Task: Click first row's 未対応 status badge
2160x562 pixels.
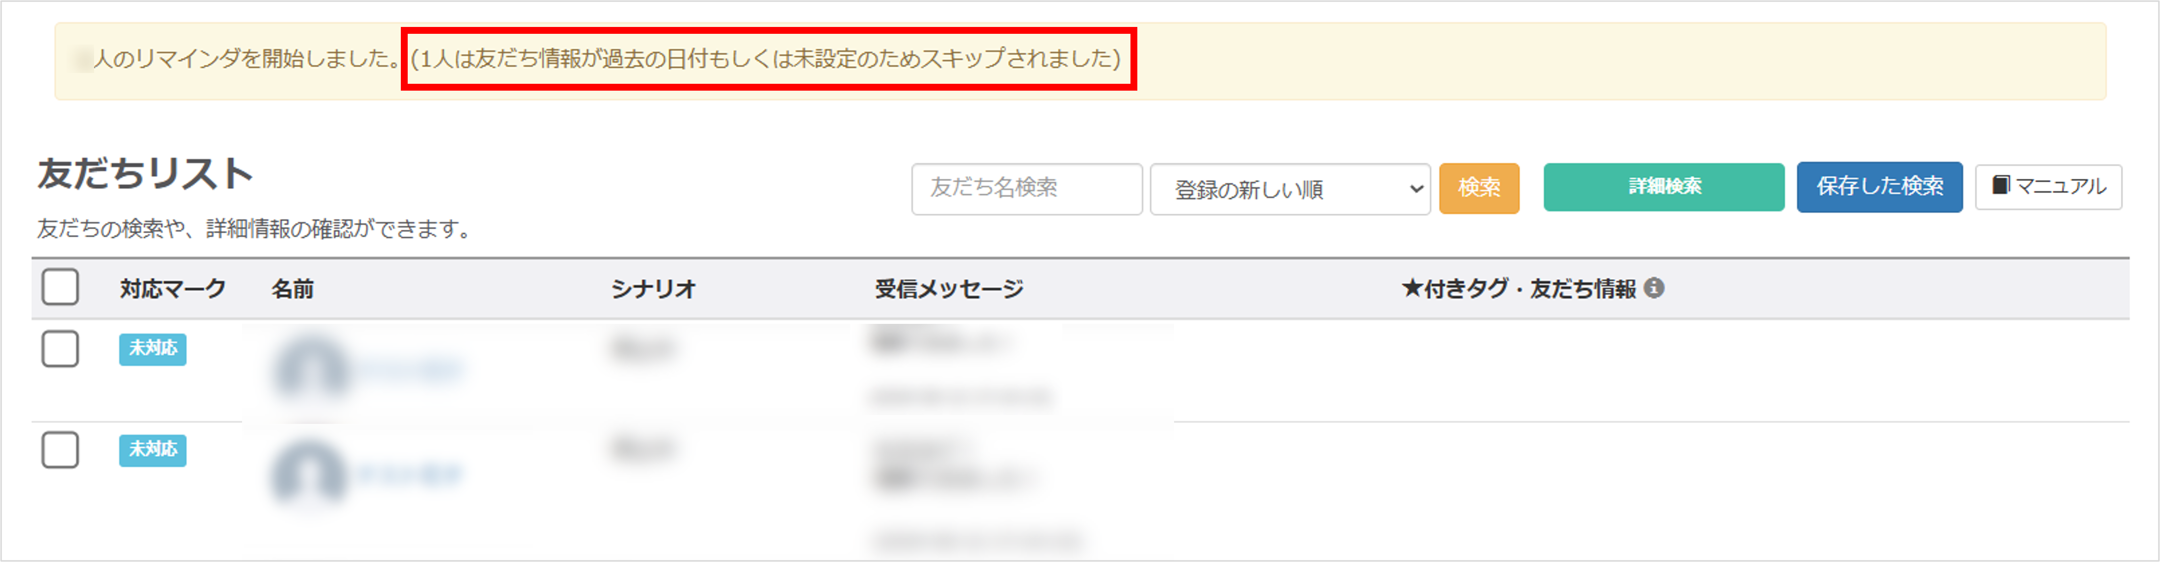Action: click(x=152, y=349)
